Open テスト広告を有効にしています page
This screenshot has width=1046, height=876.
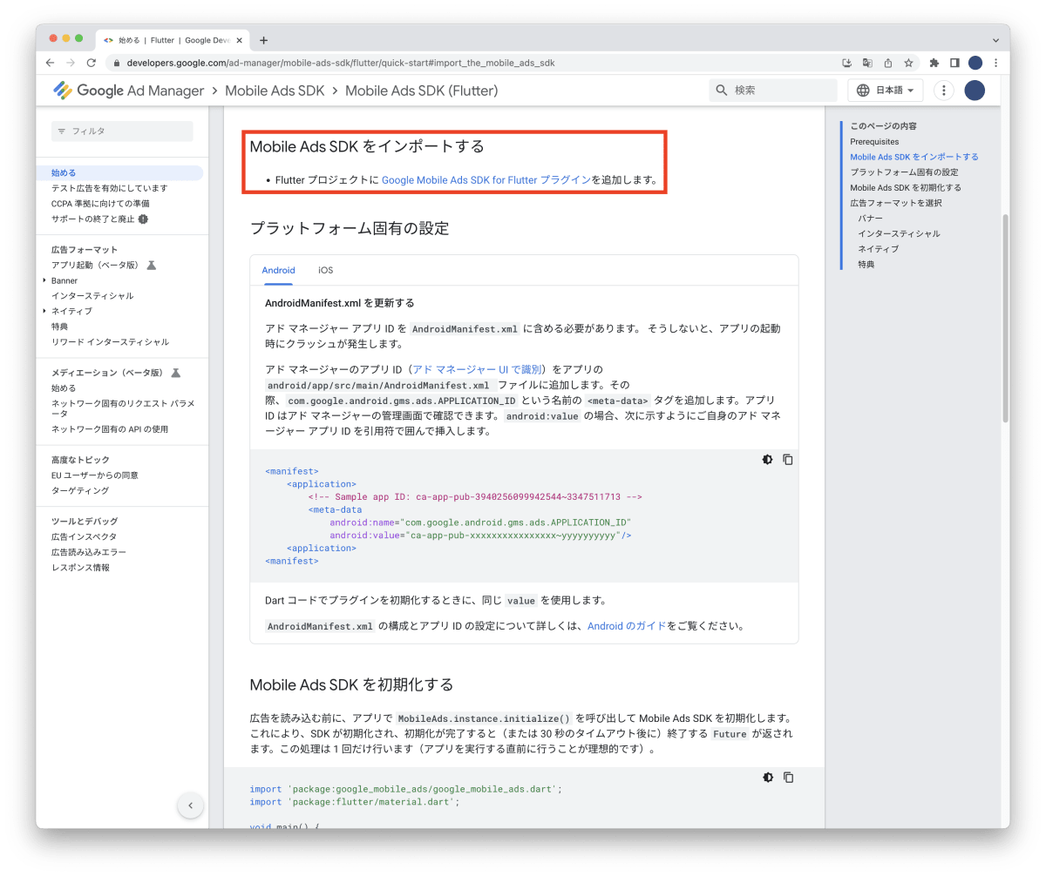coord(109,188)
